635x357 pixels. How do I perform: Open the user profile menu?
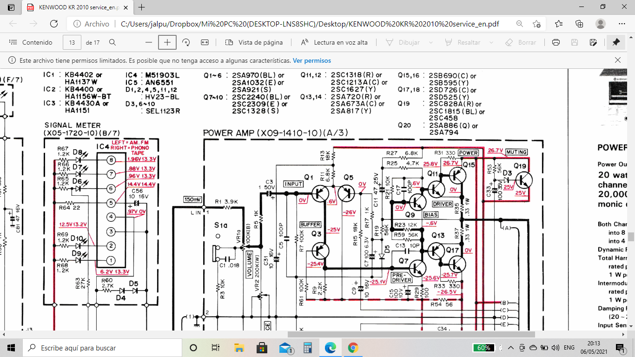(601, 24)
